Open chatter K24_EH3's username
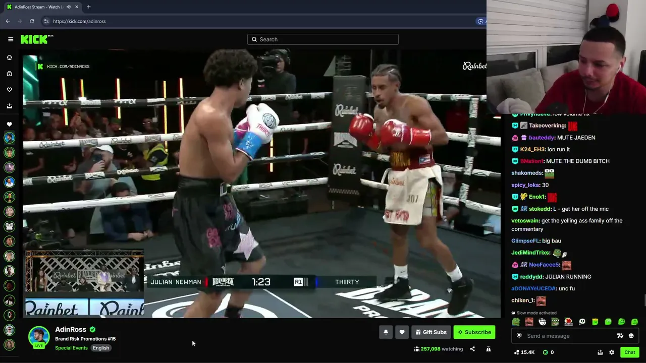 [532, 149]
